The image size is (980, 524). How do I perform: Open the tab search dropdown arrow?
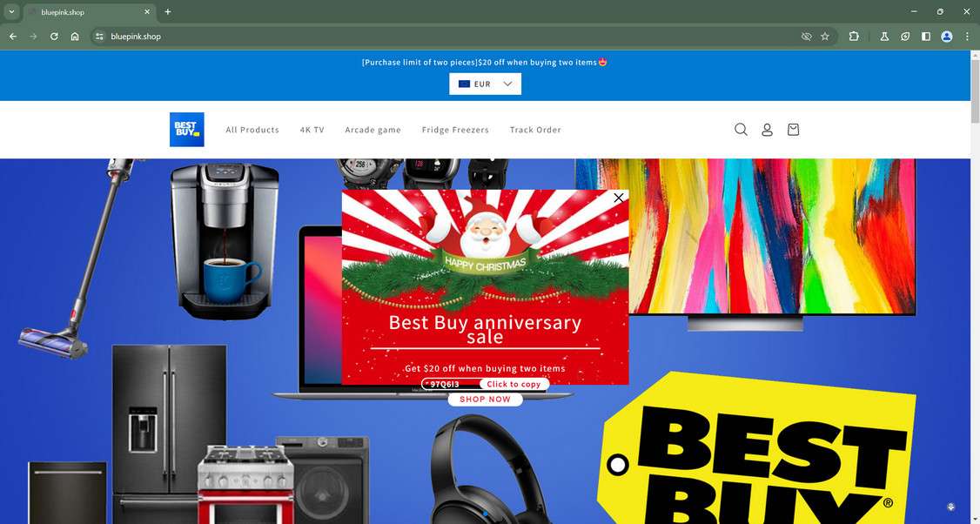[x=11, y=12]
